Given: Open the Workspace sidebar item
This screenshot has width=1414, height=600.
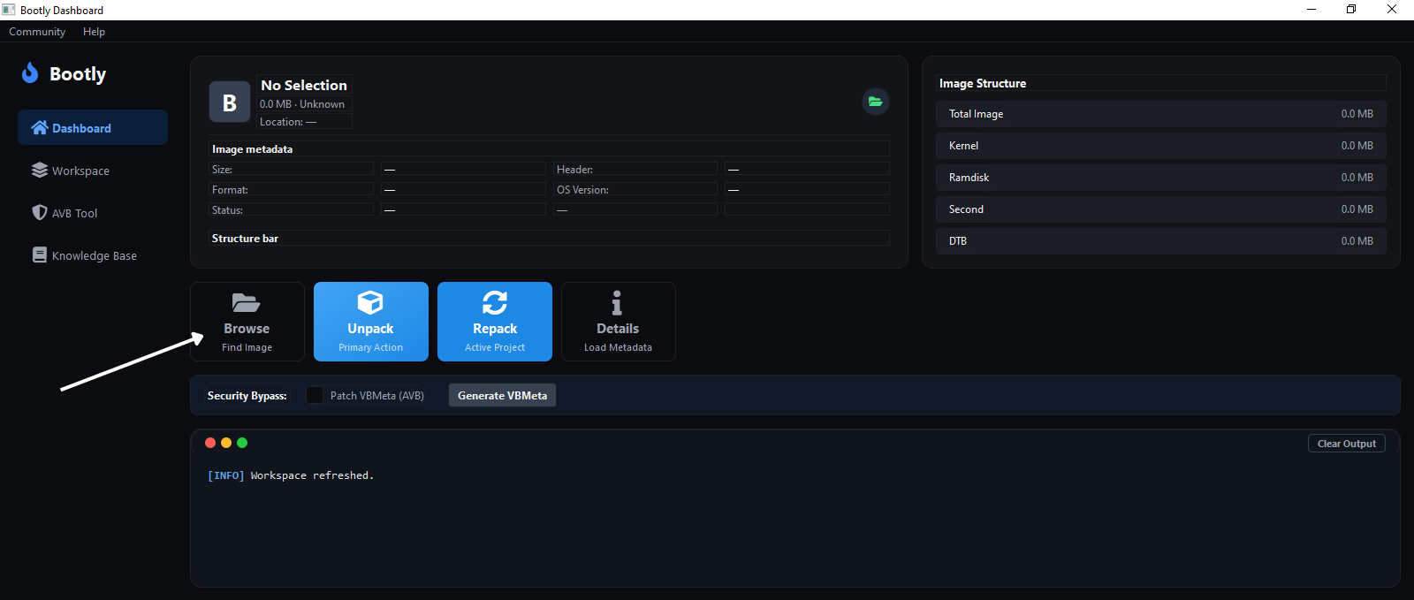Looking at the screenshot, I should [x=93, y=171].
